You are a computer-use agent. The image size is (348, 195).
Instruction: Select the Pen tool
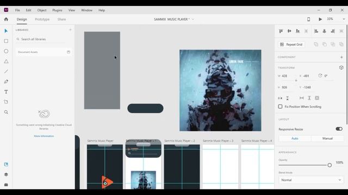tap(6, 82)
